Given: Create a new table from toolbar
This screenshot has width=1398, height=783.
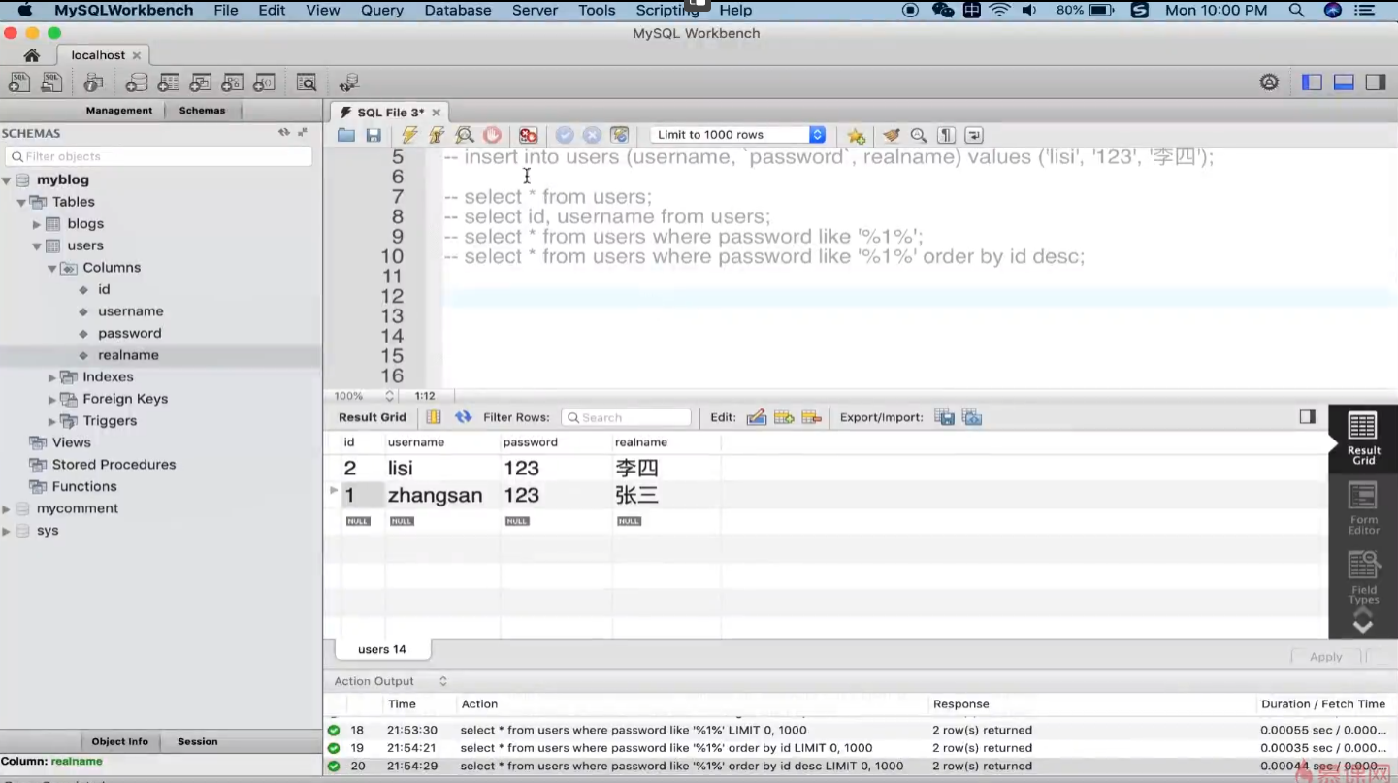Looking at the screenshot, I should [x=169, y=82].
